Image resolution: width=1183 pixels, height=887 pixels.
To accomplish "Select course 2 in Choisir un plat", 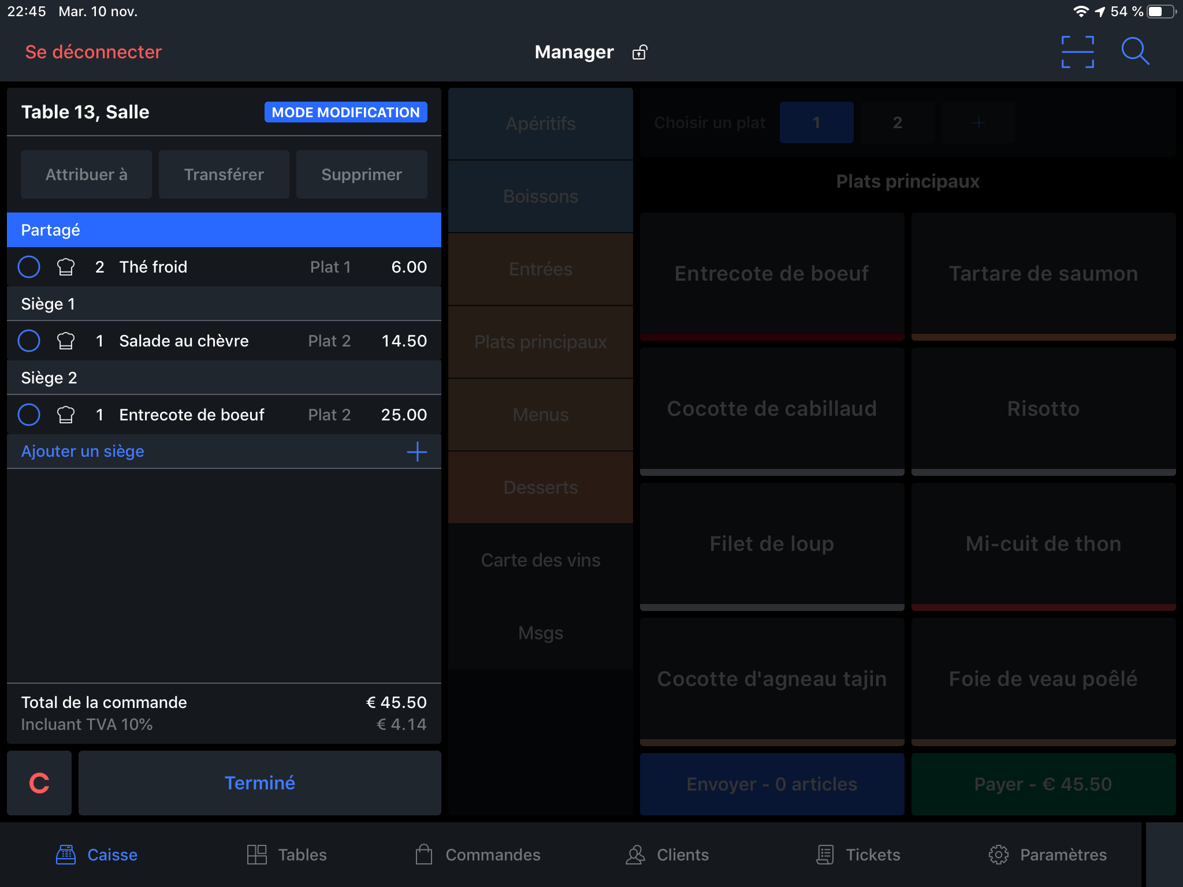I will [x=897, y=122].
